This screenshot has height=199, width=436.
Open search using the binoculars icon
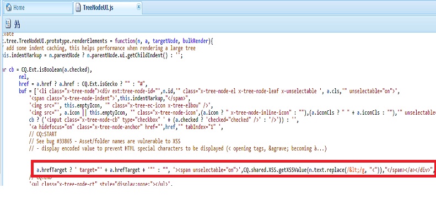(17, 24)
